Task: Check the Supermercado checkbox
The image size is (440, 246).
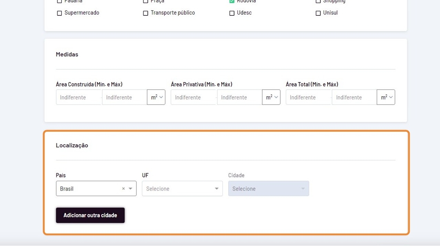Action: [60, 13]
